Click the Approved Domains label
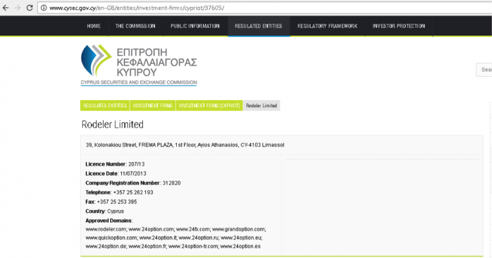The width and height of the screenshot is (492, 258). click(x=108, y=220)
